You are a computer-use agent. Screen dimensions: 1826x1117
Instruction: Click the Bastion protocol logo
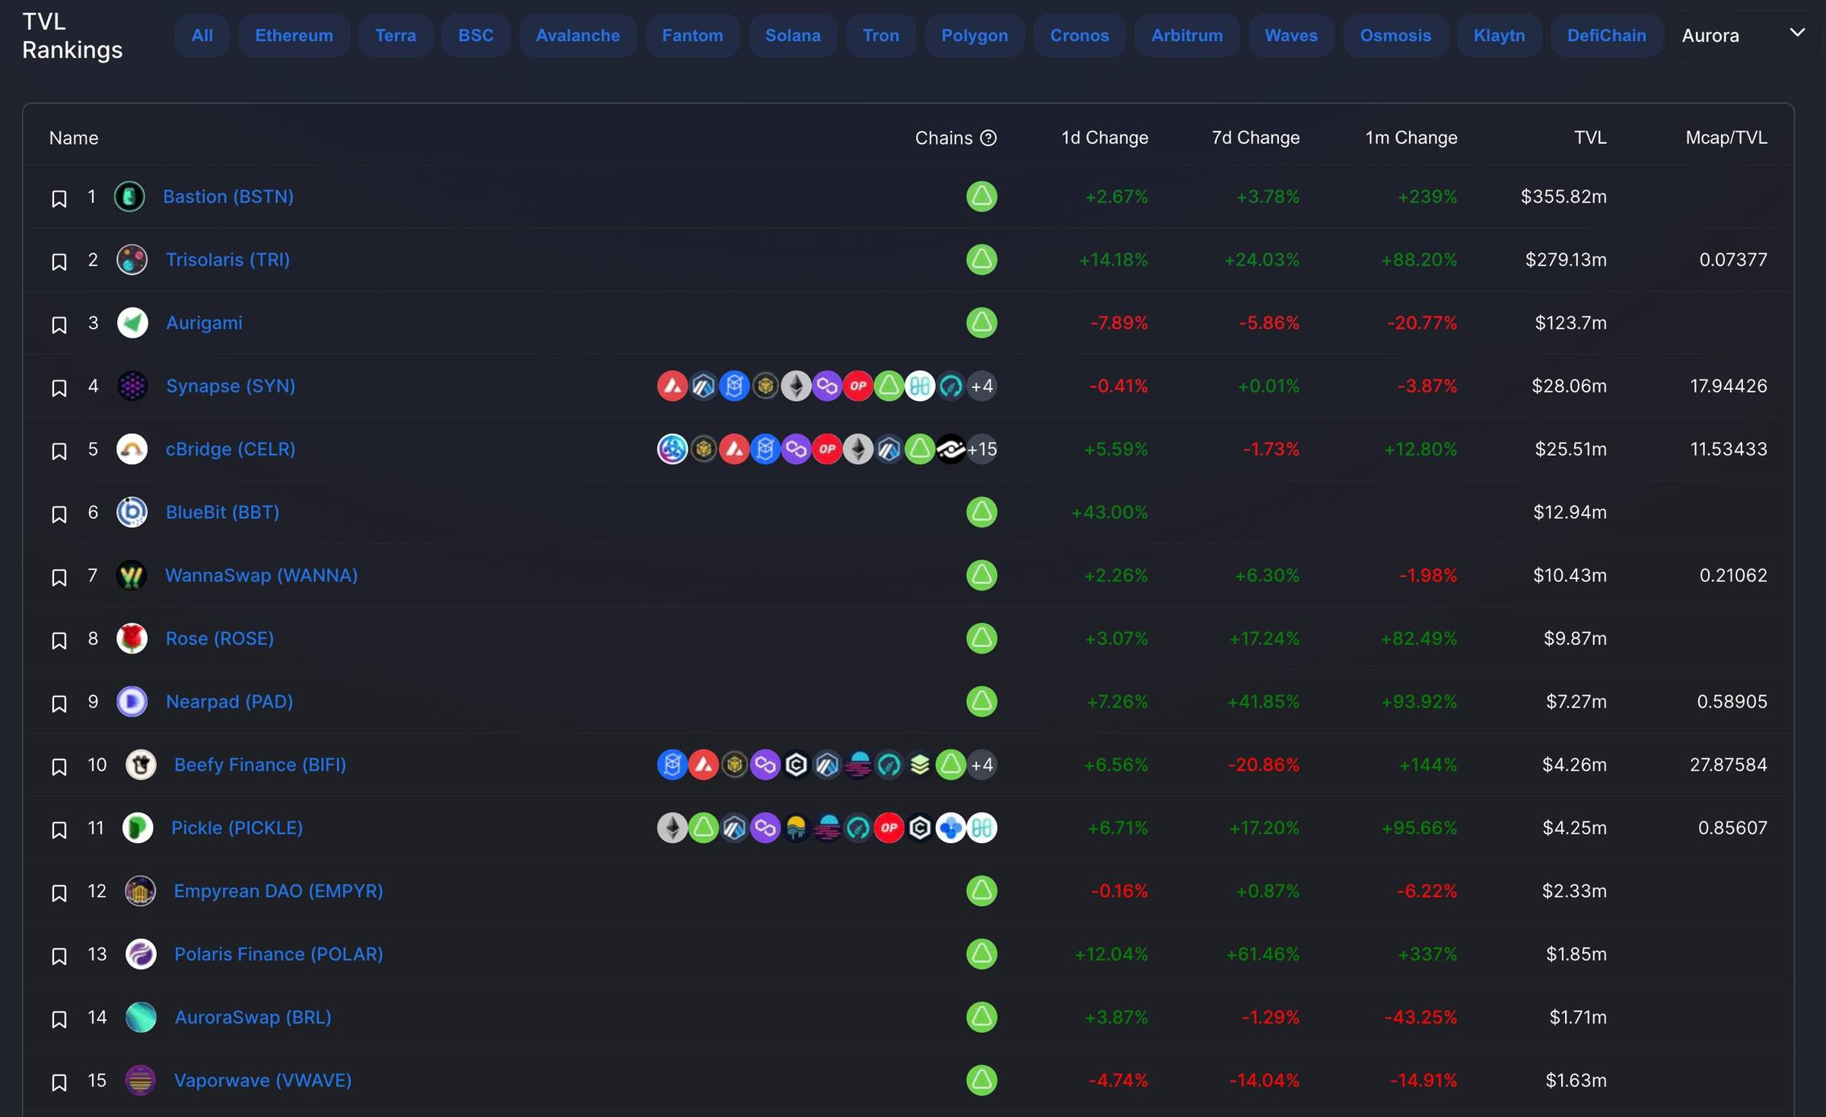tap(129, 196)
